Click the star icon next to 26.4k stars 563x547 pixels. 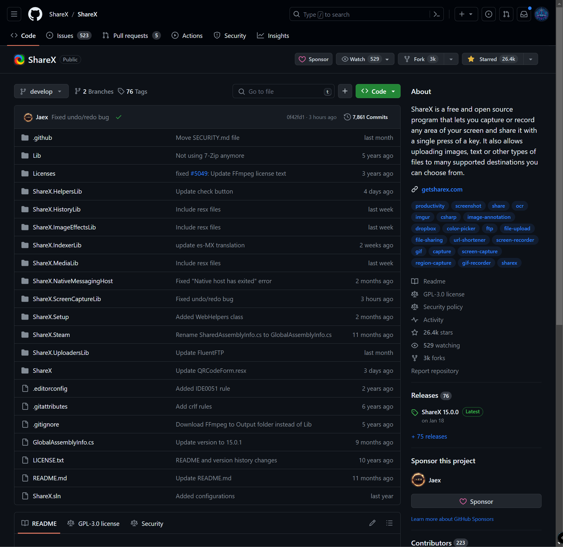coord(415,332)
